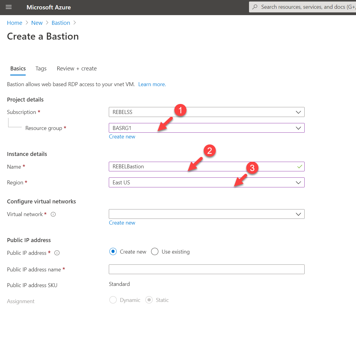The height and width of the screenshot is (353, 356).
Task: Click the Configure virtual networks heading
Action: point(41,202)
